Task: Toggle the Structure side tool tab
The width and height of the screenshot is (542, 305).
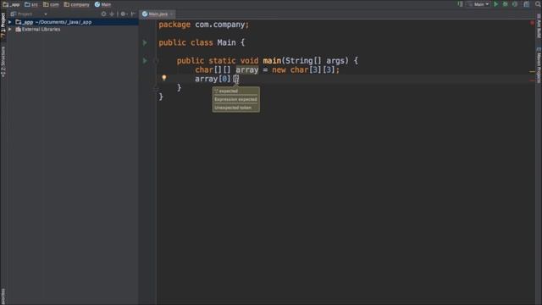Action: (3, 62)
